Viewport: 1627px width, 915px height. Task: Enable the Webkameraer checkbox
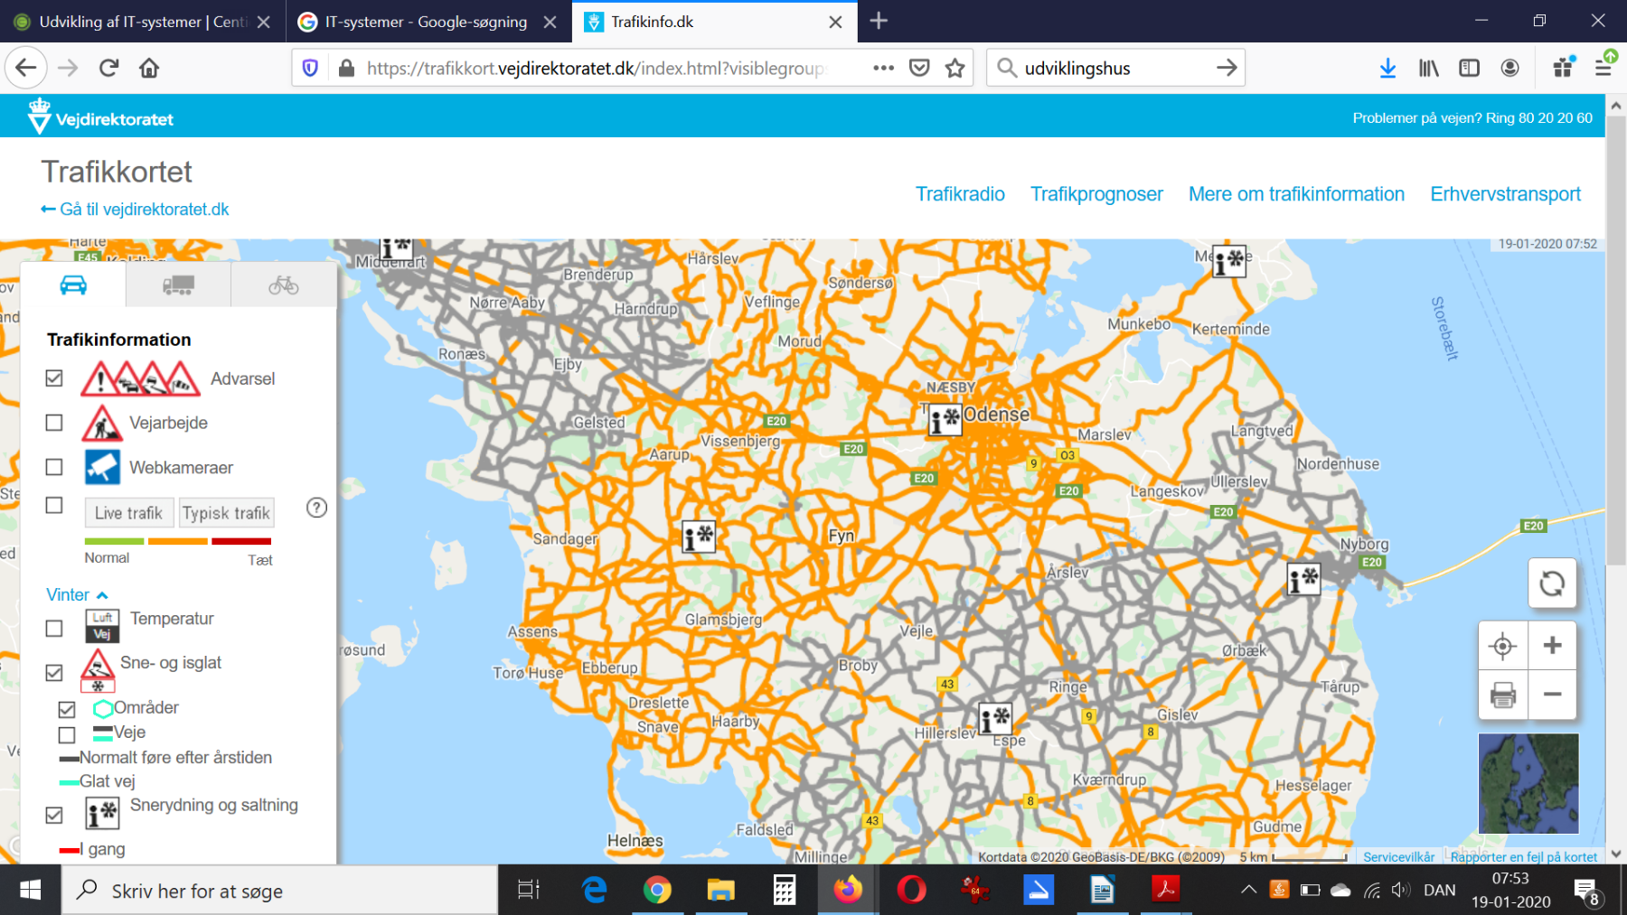pos(54,467)
